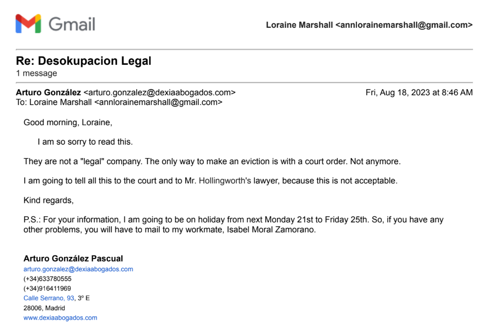Click the Gmail M logo icon

pos(28,24)
